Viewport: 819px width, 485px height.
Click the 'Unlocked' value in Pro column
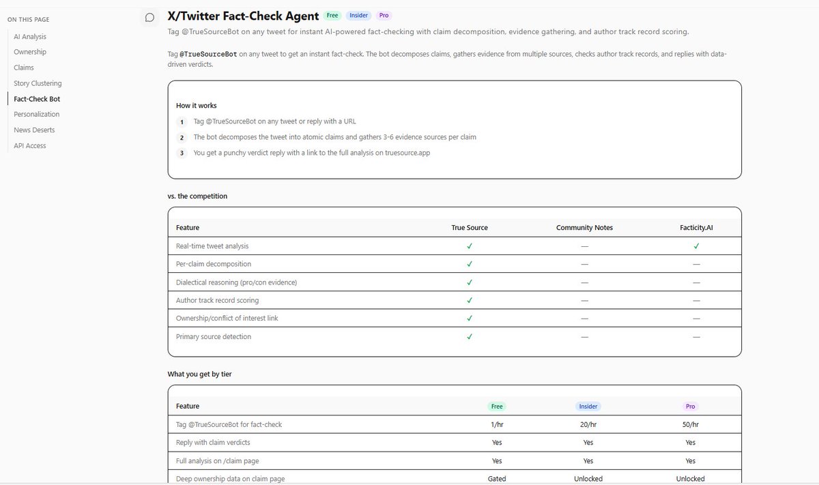tap(691, 478)
